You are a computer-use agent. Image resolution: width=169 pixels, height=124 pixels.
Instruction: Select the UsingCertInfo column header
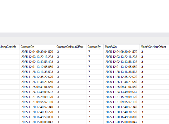pyautogui.click(x=10, y=47)
